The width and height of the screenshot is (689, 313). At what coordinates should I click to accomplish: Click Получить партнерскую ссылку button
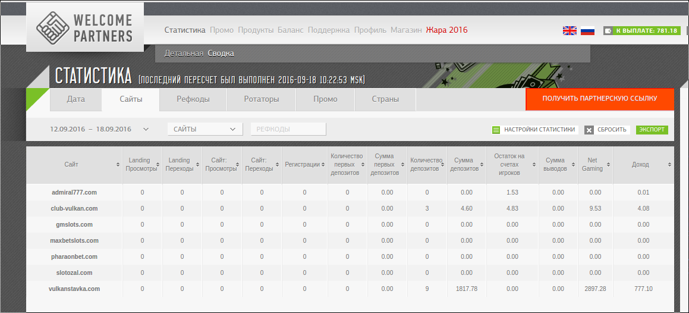600,99
